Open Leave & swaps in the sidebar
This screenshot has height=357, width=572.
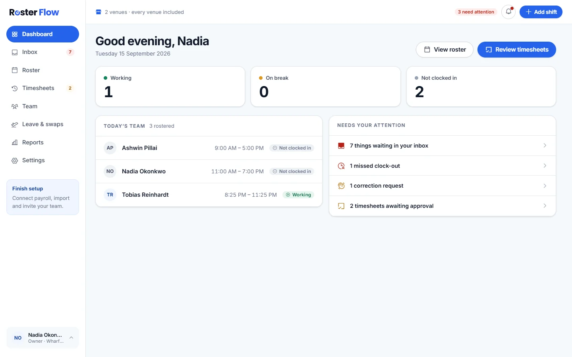click(x=43, y=124)
